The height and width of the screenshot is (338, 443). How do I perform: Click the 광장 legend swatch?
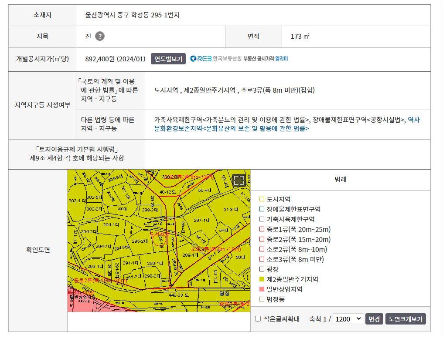point(262,269)
